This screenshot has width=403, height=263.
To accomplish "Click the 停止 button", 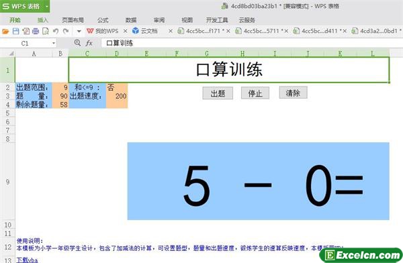I will (255, 93).
